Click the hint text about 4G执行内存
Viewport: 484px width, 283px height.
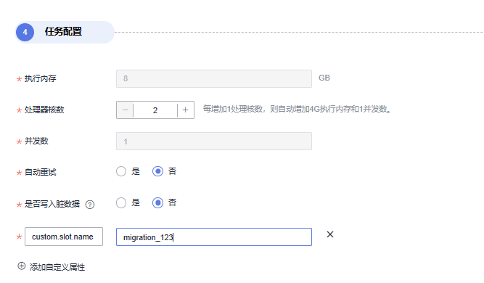298,109
